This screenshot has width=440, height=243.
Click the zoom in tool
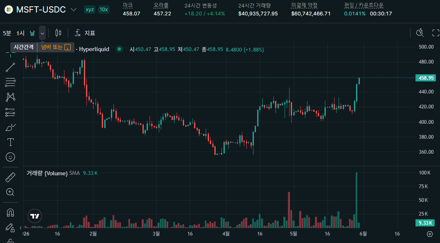[10, 192]
